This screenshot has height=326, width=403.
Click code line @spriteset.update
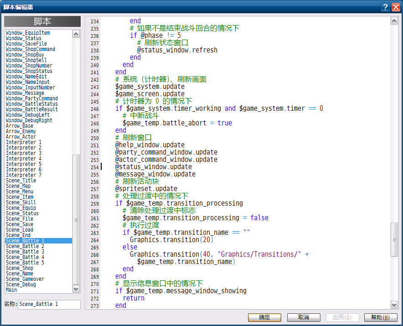(x=146, y=189)
